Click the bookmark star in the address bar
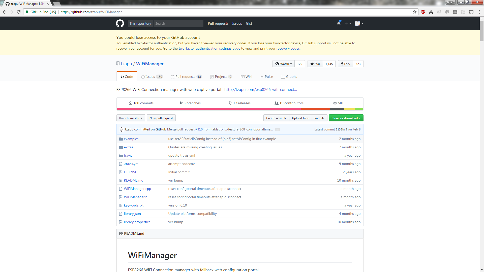Screen dimensions: 484x272 coord(415,12)
